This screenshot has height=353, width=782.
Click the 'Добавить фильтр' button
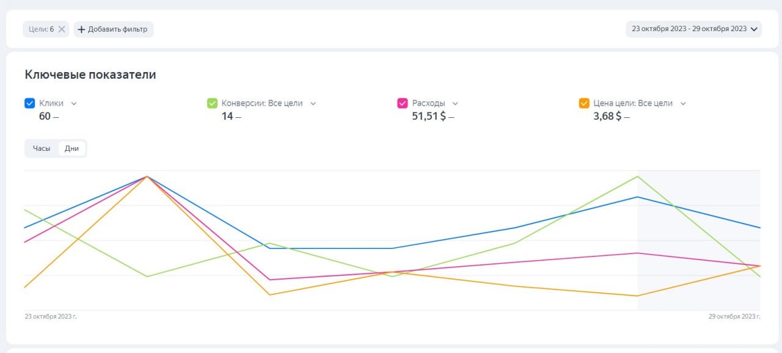click(114, 29)
